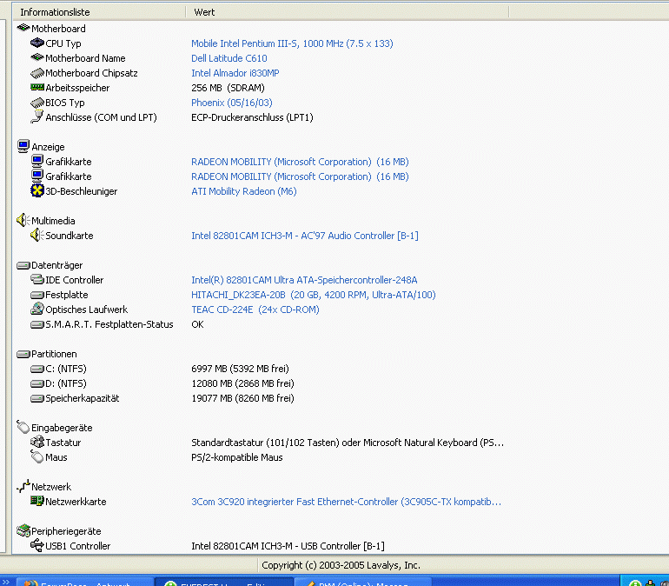
Task: Open the Dell Latitude C610 link
Action: pos(229,58)
